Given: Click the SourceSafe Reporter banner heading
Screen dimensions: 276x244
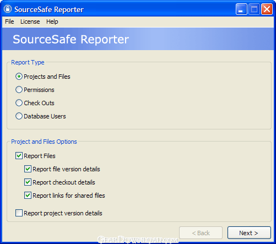Looking at the screenshot, I should [71, 39].
